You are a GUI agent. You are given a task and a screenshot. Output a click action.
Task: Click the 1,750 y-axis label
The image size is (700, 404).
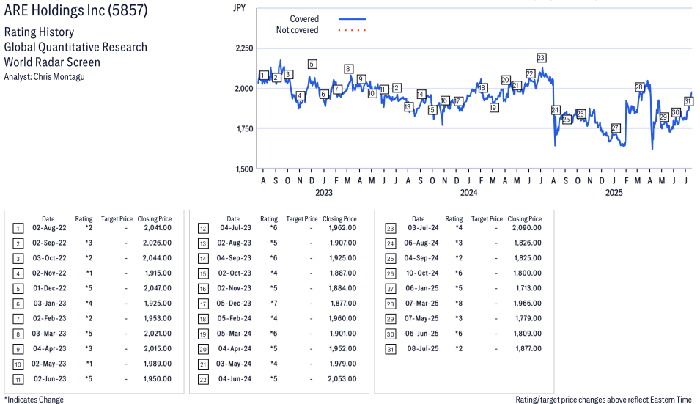(x=244, y=128)
